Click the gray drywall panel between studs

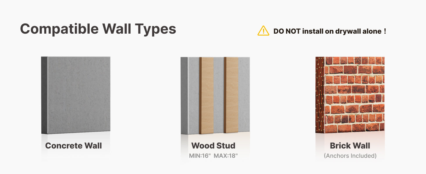coord(219,95)
